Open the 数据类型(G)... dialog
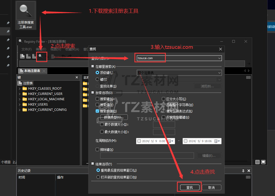 pyautogui.click(x=114, y=117)
